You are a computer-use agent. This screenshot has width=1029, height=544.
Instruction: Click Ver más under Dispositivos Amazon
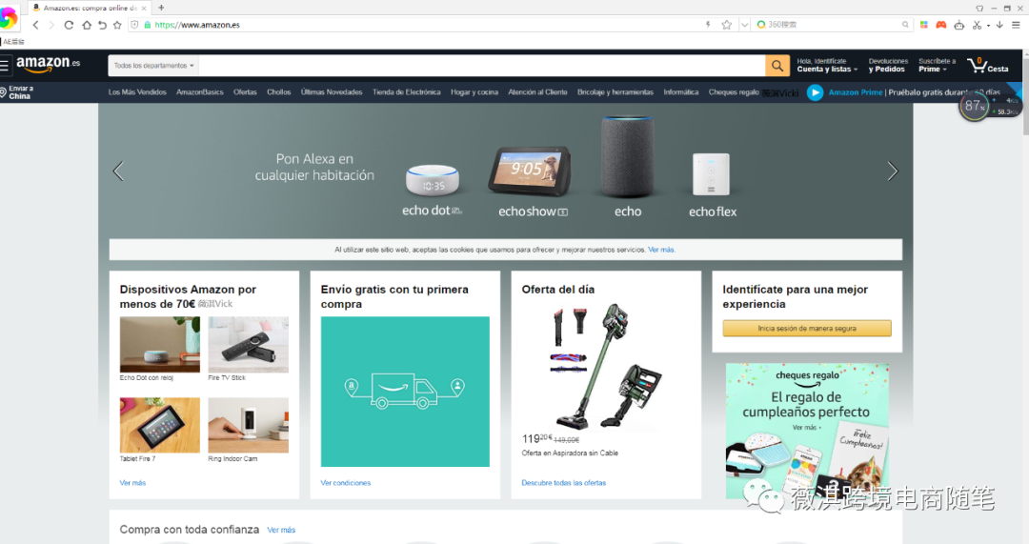[132, 483]
